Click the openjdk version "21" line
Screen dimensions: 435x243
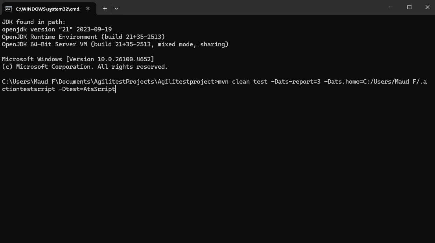(57, 29)
